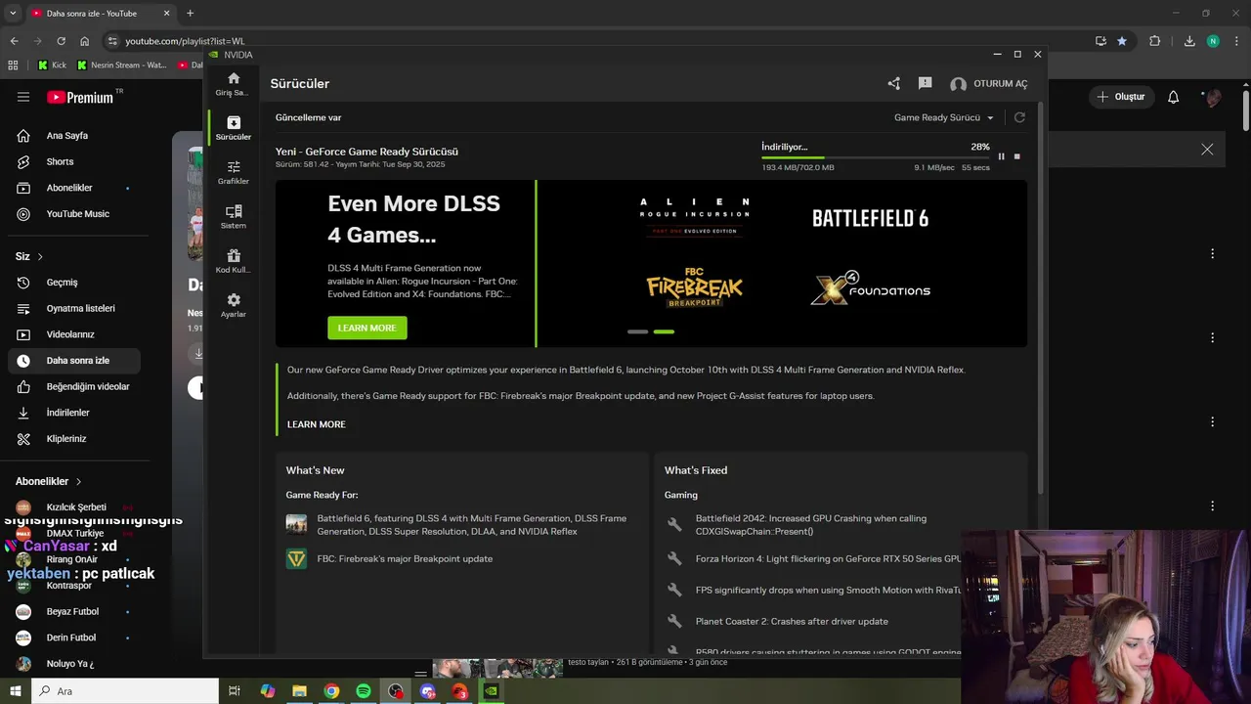Select Daha sonra izle in YouTube sidebar

(x=74, y=361)
